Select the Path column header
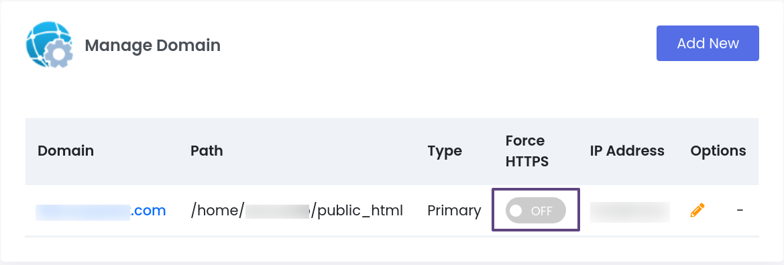Image resolution: width=784 pixels, height=265 pixels. tap(207, 151)
